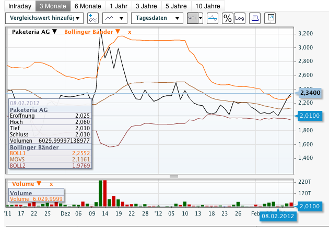Click the Volume 6.029,9999 tooltip value
This screenshot has height=227, width=329.
pyautogui.click(x=48, y=199)
